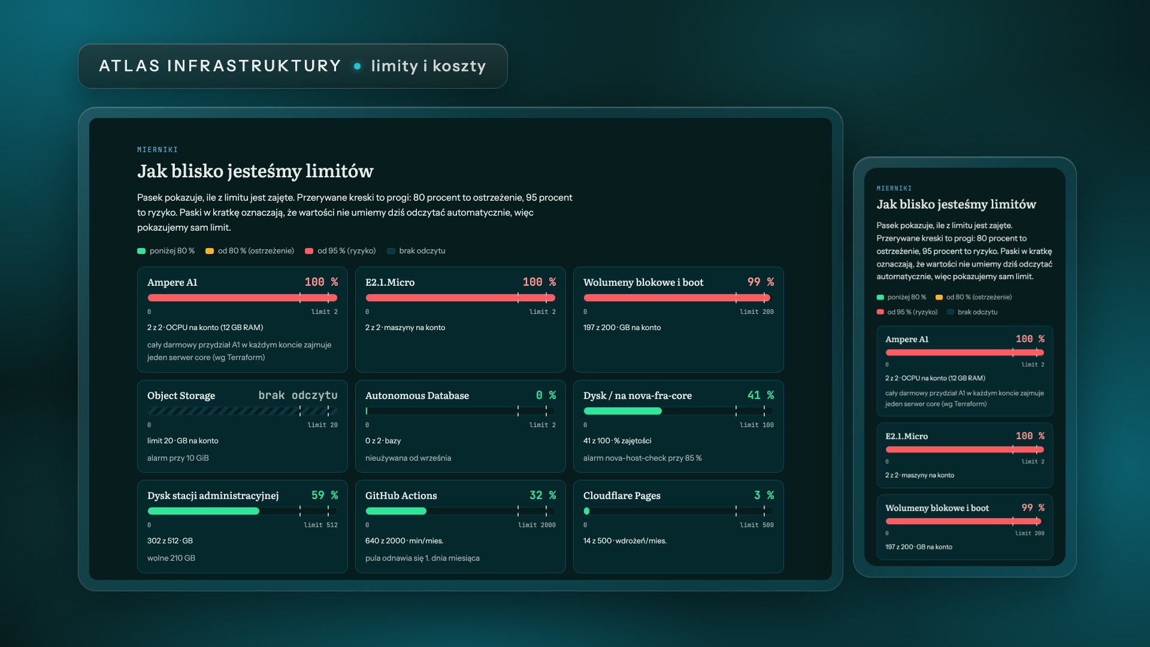Viewport: 1150px width, 647px height.
Task: Click the 'E2.1.Micro' card title in the narrow panel
Action: (907, 436)
